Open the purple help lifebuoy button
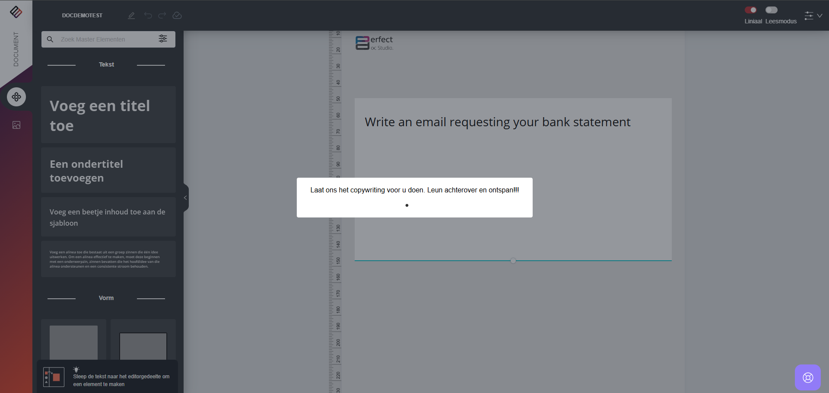 (807, 377)
